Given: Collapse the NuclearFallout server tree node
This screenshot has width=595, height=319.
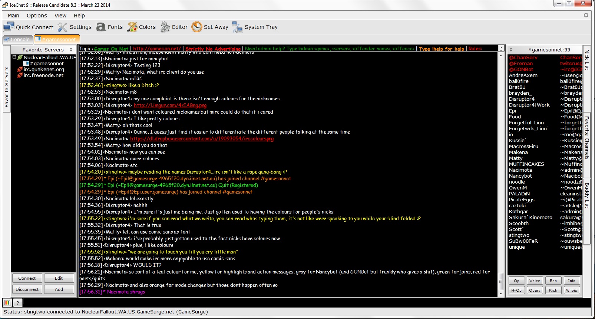Looking at the screenshot, I should click(14, 57).
